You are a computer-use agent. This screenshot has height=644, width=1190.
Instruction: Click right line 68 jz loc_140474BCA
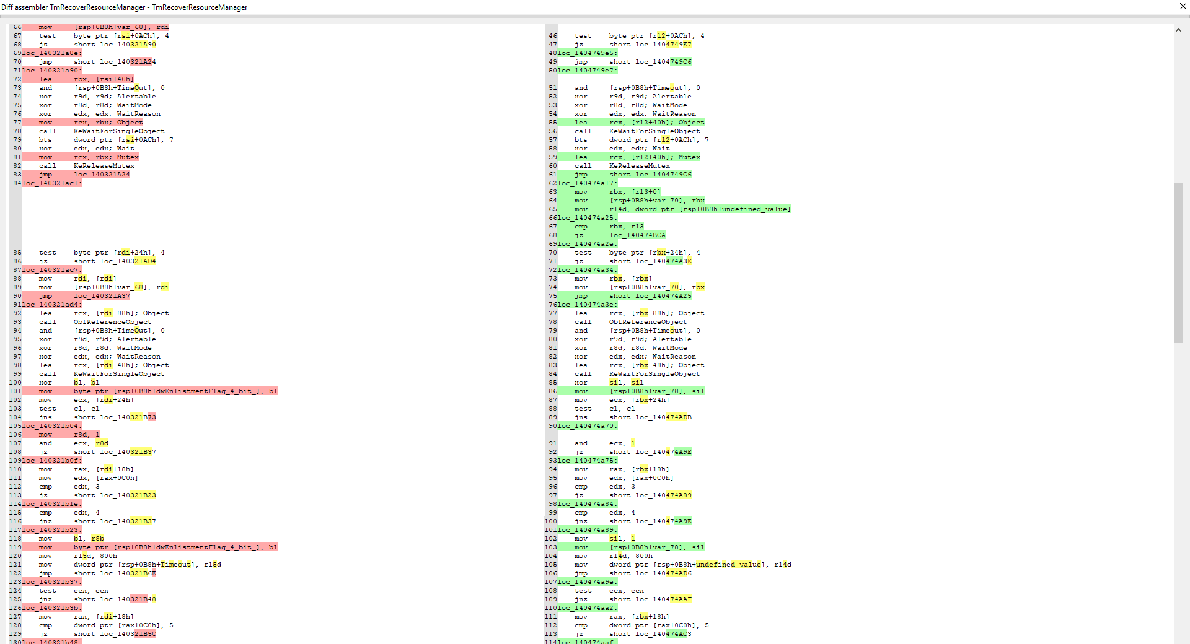(x=620, y=235)
